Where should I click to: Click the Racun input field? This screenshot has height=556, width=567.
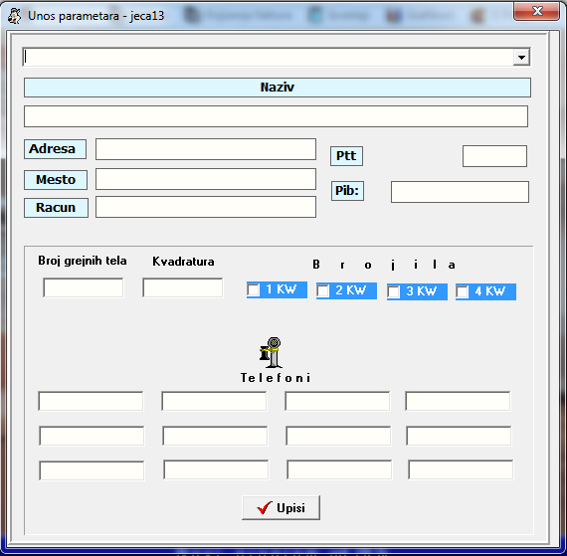tap(206, 207)
